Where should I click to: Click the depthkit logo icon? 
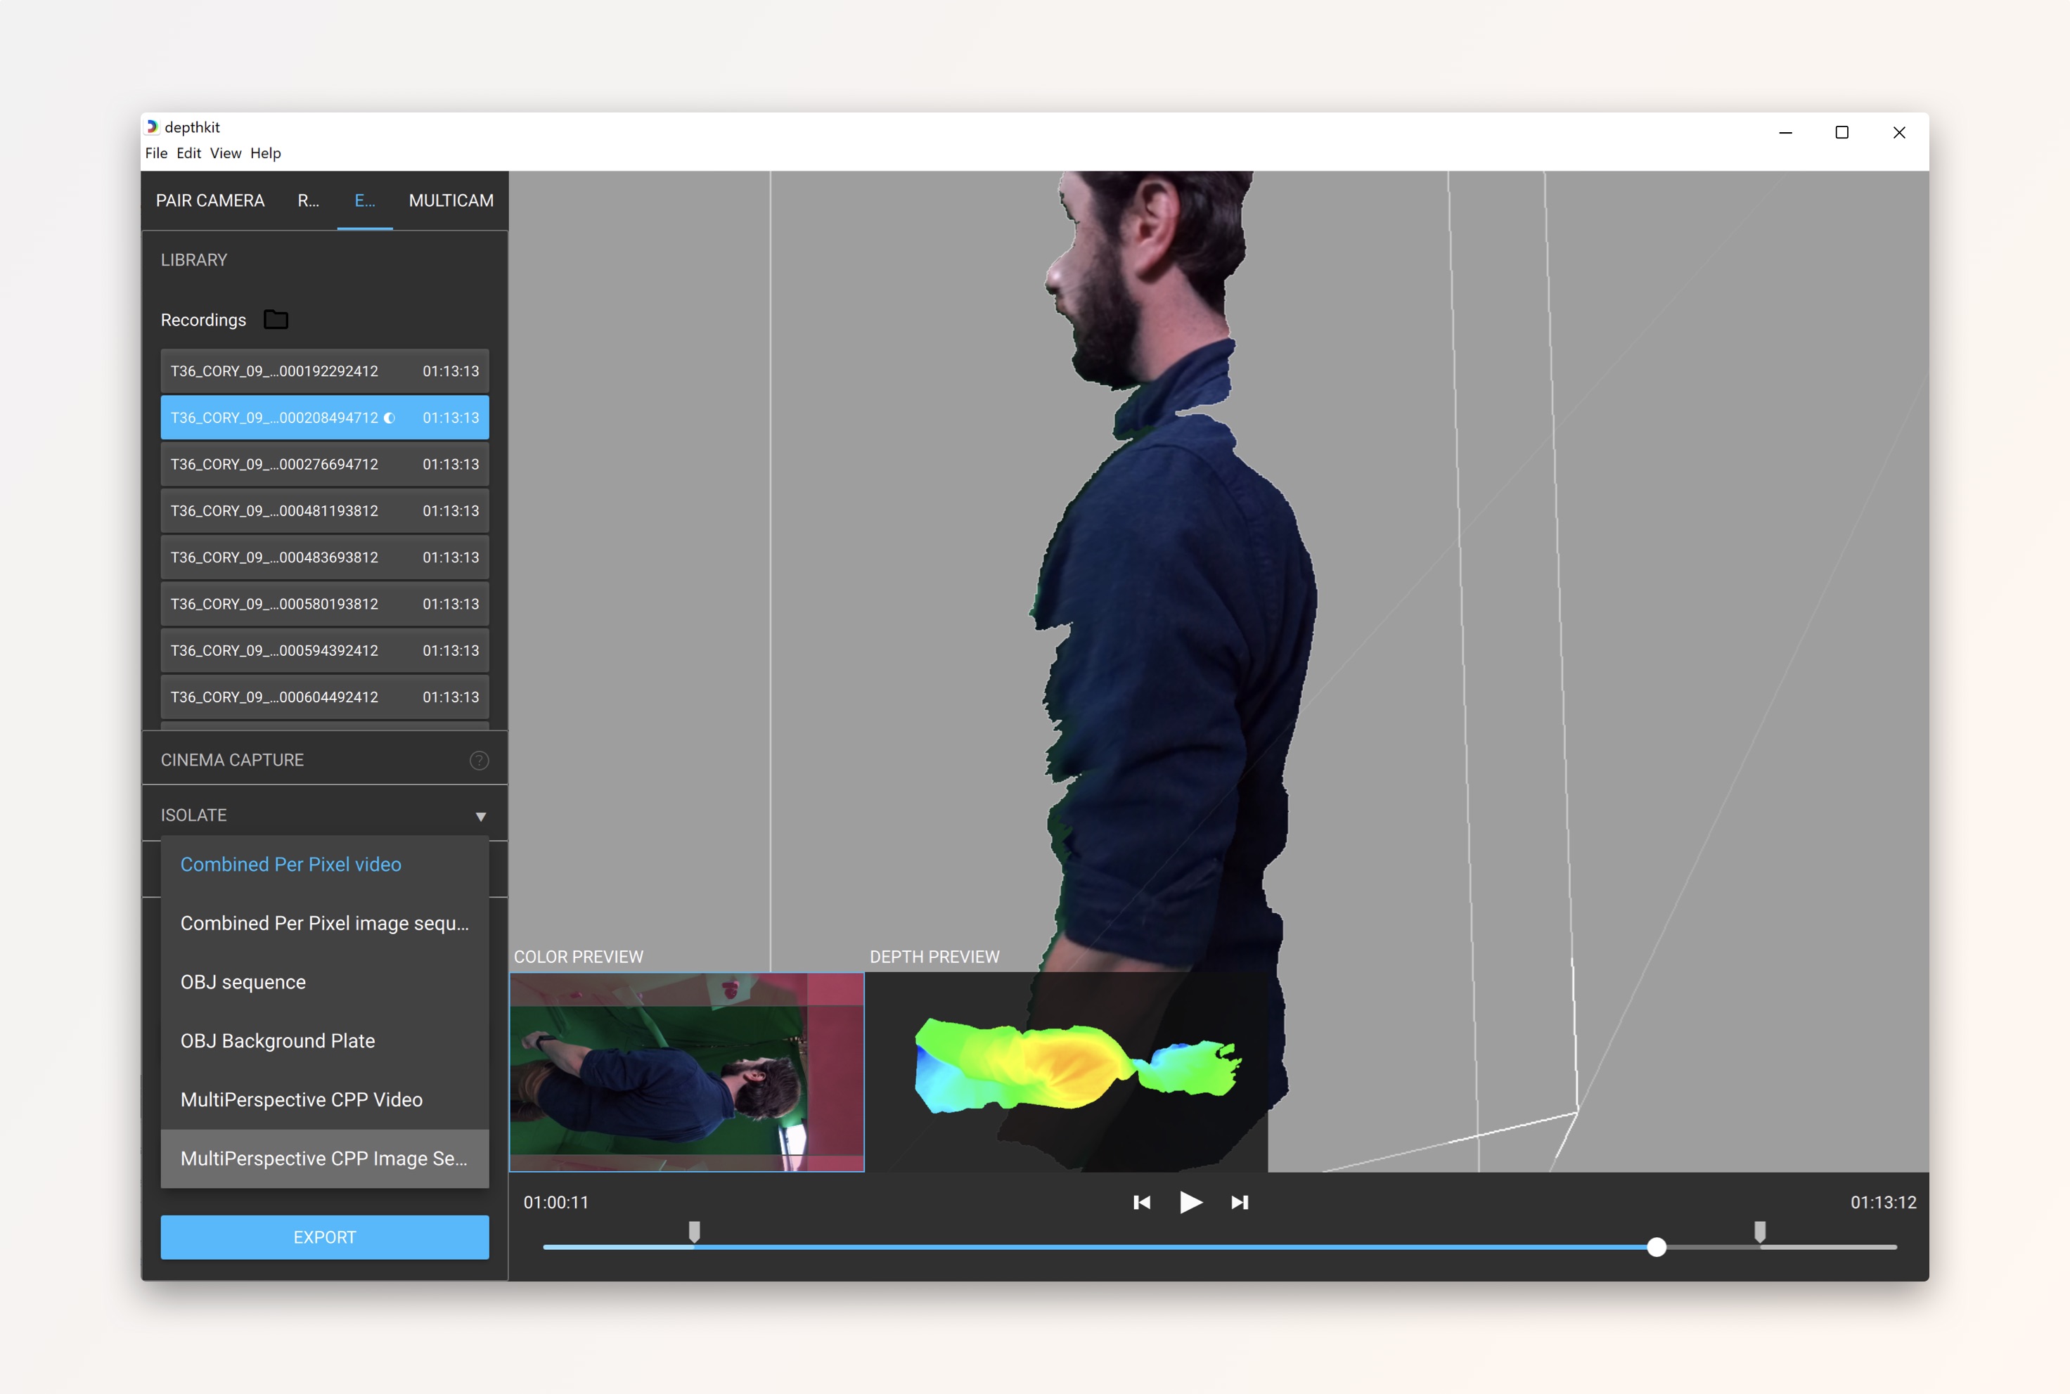[152, 127]
